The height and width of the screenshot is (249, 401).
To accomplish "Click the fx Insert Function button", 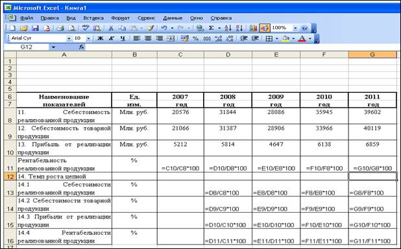I will pos(82,47).
